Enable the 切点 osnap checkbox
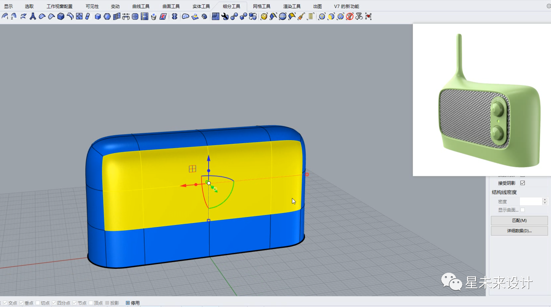 [x=38, y=303]
